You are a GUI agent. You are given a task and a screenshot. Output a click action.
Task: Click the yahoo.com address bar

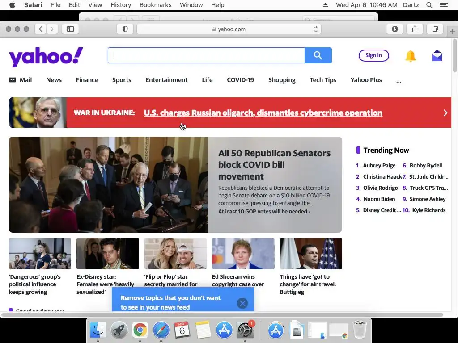pyautogui.click(x=229, y=29)
